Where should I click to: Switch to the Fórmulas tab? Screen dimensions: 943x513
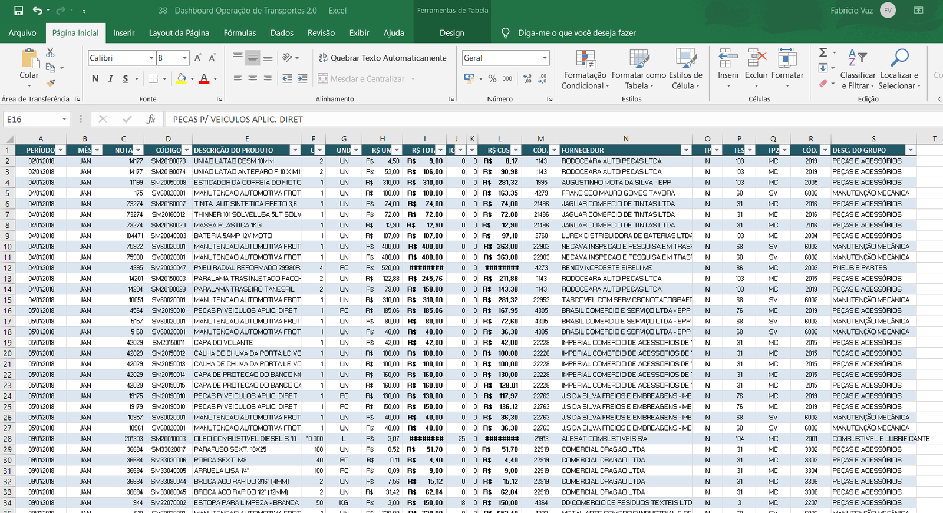240,33
